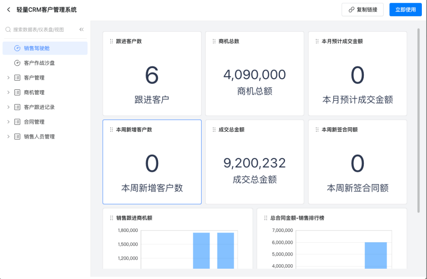This screenshot has height=279, width=427.
Task: Click the table icon beside 合同管理
Action: 17,122
